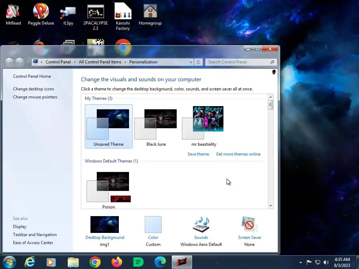Open Ease of Access Center link
This screenshot has width=359, height=269.
[33, 243]
